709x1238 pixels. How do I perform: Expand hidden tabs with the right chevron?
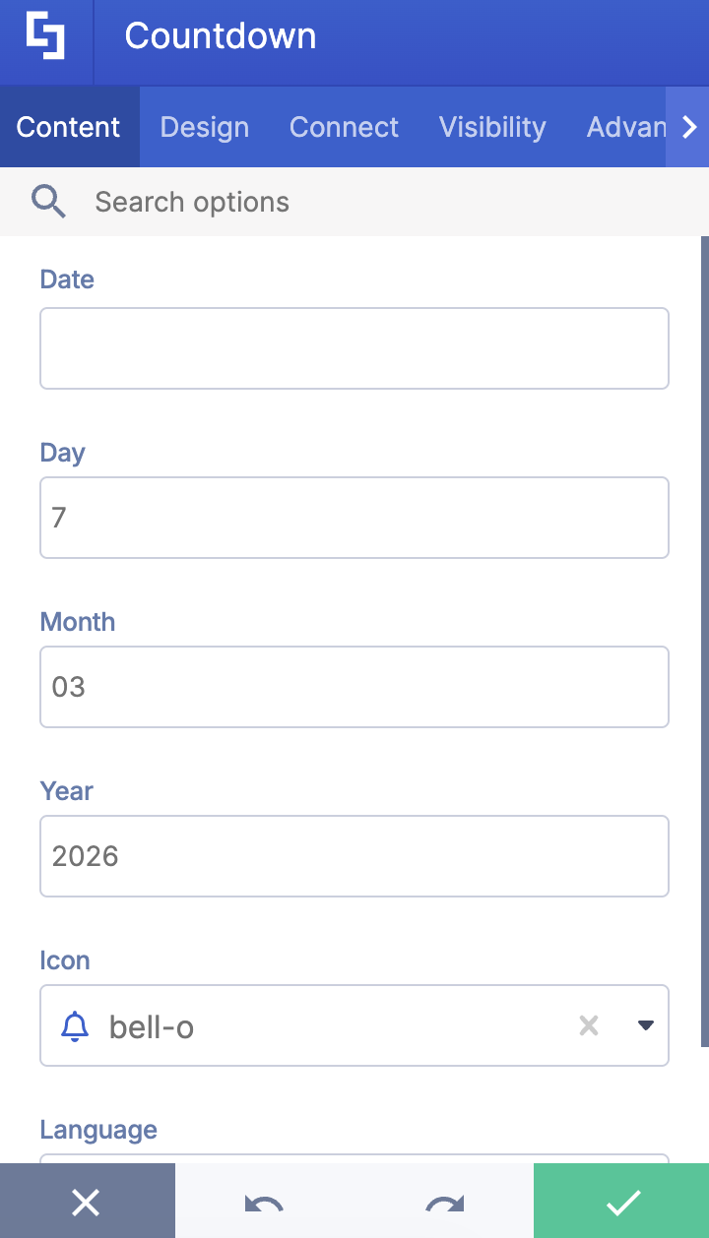(690, 127)
